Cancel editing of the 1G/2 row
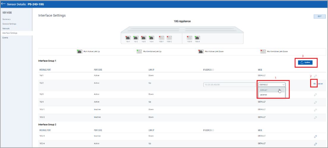 320,84
